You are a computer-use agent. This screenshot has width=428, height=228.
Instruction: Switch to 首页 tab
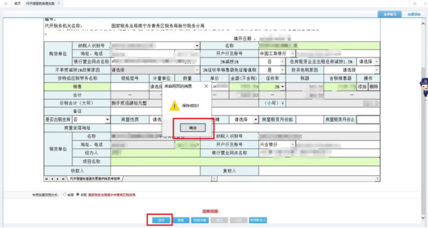pyautogui.click(x=17, y=4)
